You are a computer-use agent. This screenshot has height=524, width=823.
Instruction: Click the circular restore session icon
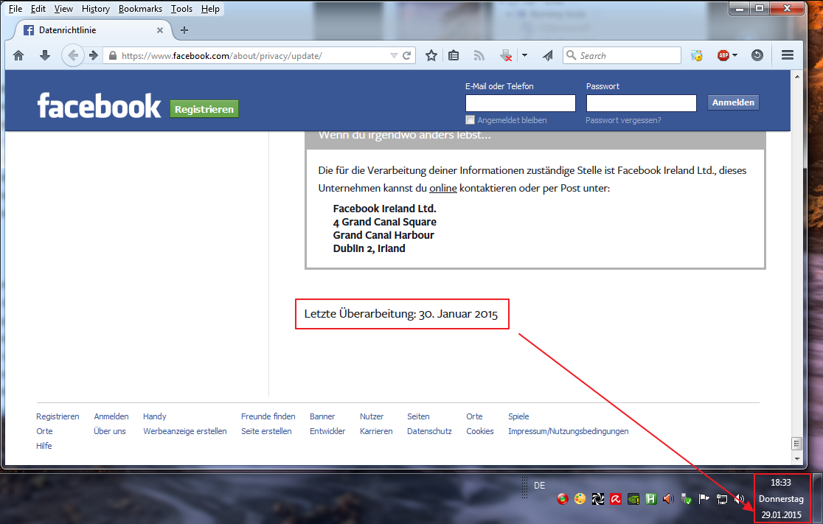click(x=757, y=55)
